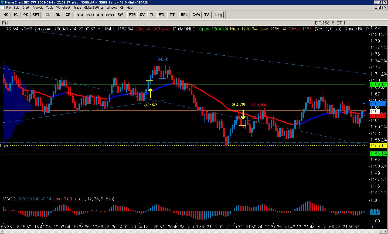Image resolution: width=388 pixels, height=234 pixels.
Task: Click the "ST:1" status text
Action: click(341, 23)
